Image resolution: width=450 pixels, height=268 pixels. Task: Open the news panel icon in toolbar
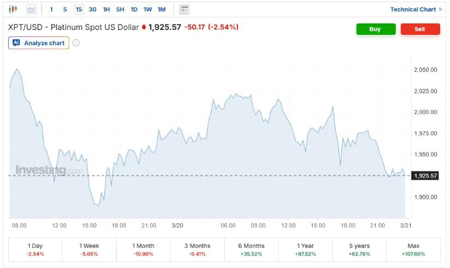coord(185,9)
